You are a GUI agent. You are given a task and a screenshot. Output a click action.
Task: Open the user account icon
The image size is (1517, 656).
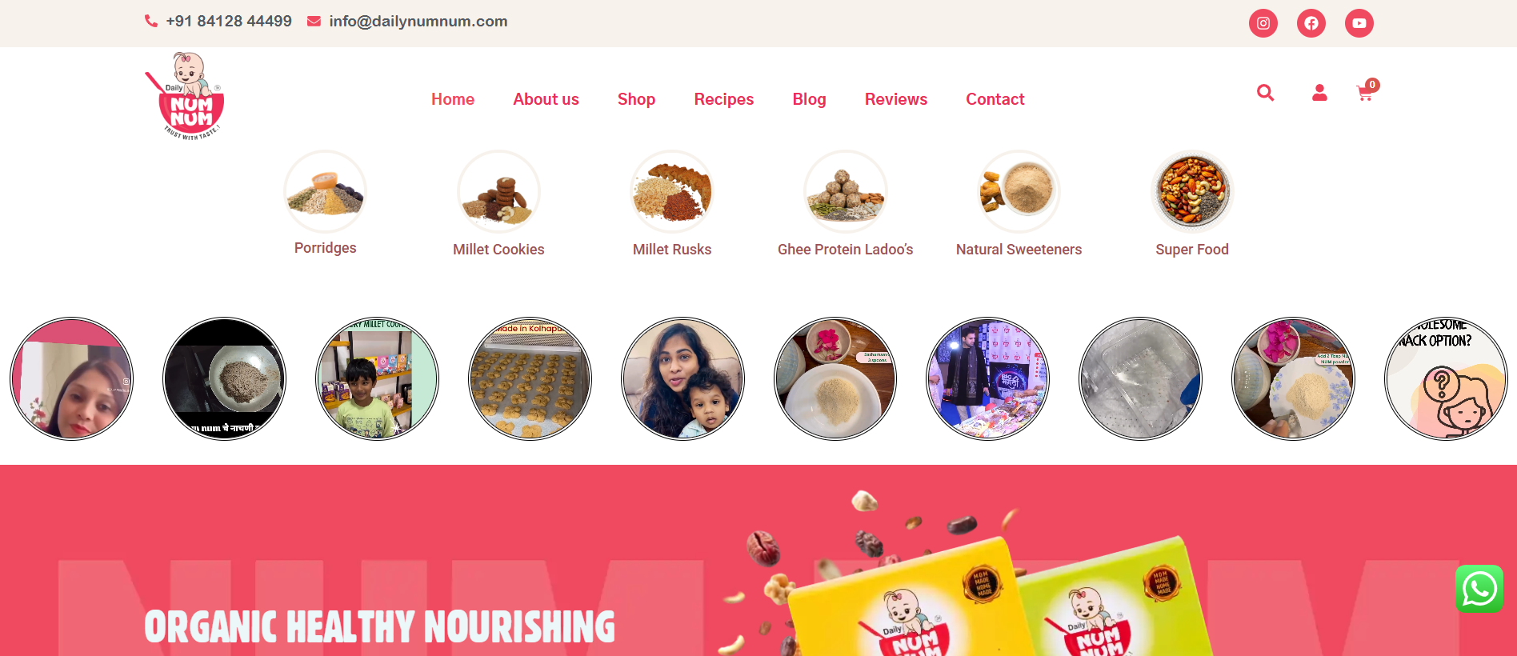coord(1319,93)
